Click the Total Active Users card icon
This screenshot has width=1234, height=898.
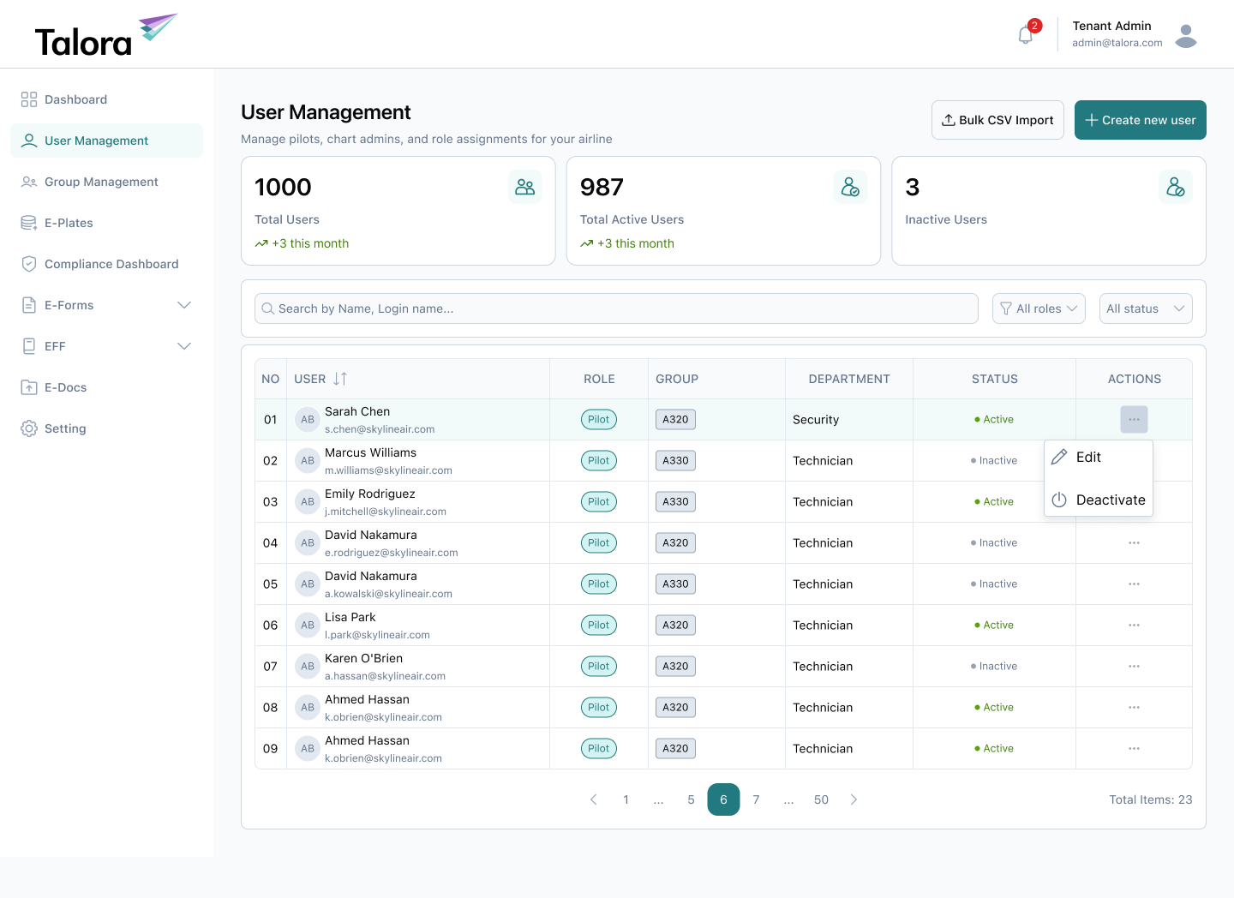pyautogui.click(x=850, y=187)
